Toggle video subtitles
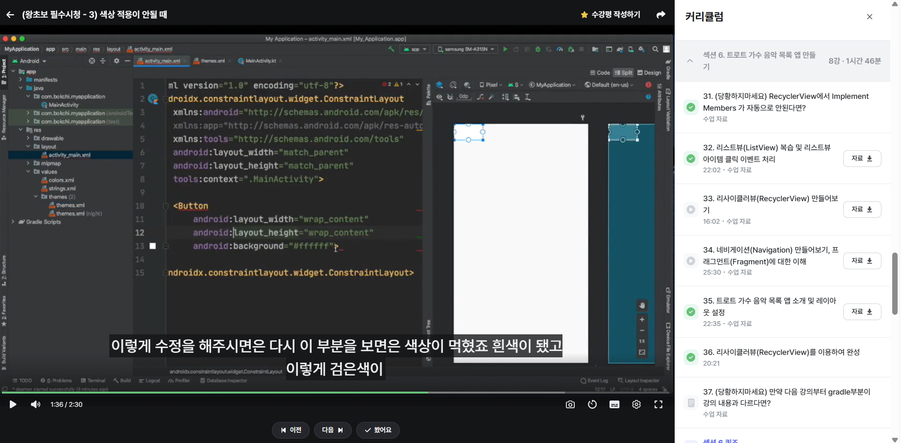 tap(614, 404)
